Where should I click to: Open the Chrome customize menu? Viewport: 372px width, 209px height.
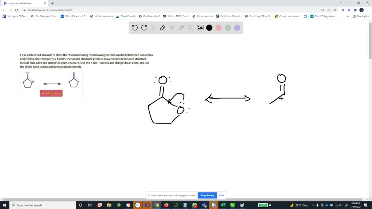368,10
